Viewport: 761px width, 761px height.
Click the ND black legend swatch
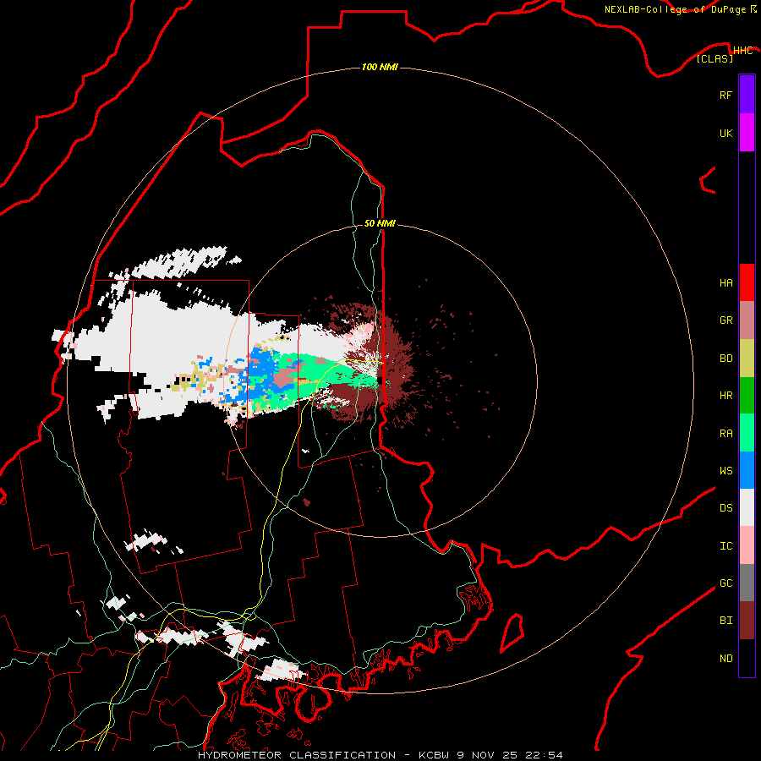point(747,658)
